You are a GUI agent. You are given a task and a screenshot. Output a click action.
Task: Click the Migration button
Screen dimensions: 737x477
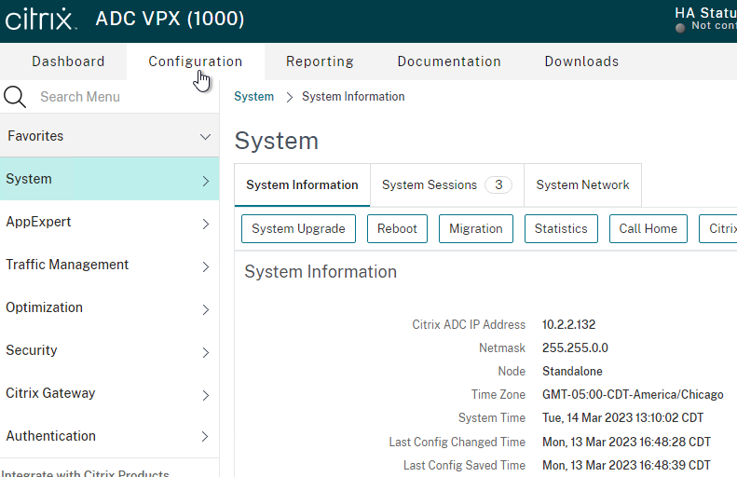point(476,229)
